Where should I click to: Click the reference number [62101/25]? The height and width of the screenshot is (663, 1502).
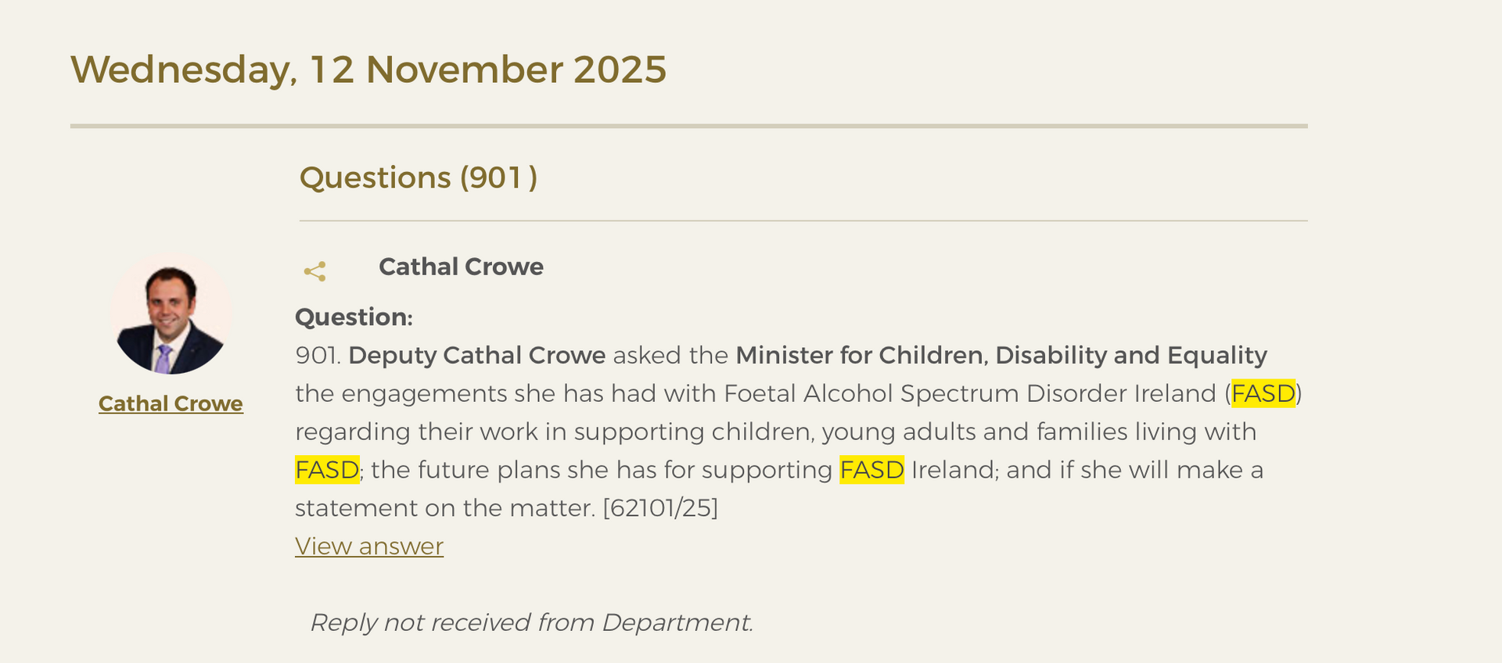coord(660,508)
